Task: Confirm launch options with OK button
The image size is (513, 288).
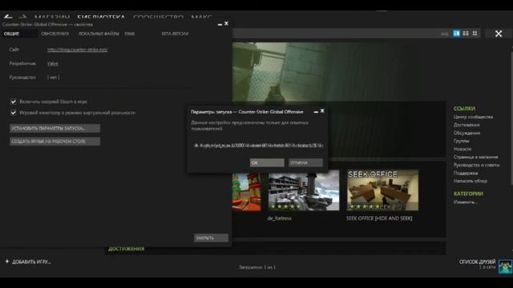Action: [x=267, y=162]
